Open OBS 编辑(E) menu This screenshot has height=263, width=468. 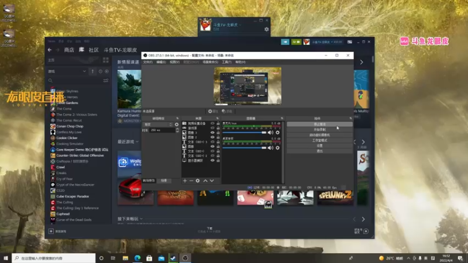pos(161,62)
